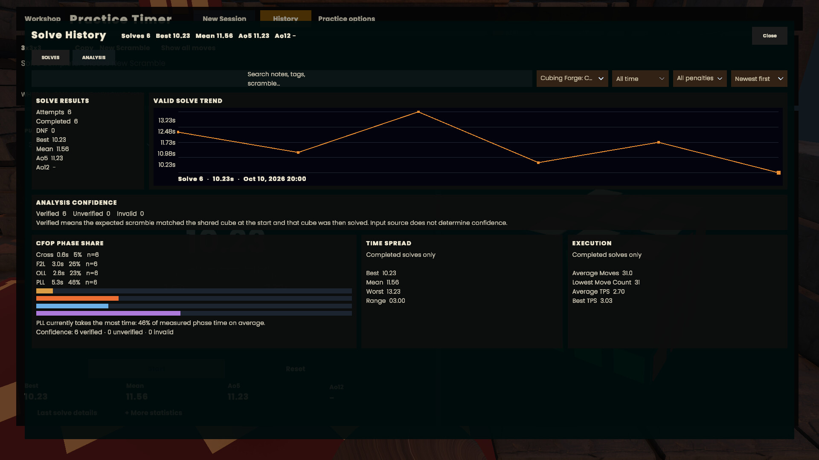Image resolution: width=819 pixels, height=460 pixels.
Task: Click the 'PLL 5.3s 46%' phase row
Action: coord(58,282)
